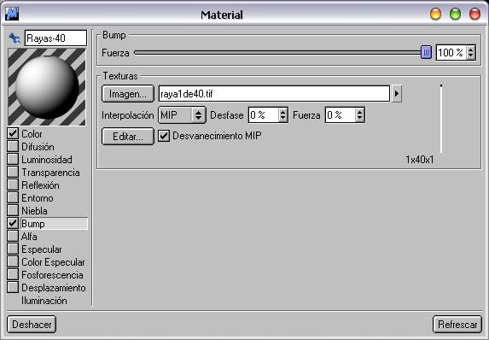The width and height of the screenshot is (489, 340).
Task: Click the yellow minimize window button
Action: click(435, 14)
